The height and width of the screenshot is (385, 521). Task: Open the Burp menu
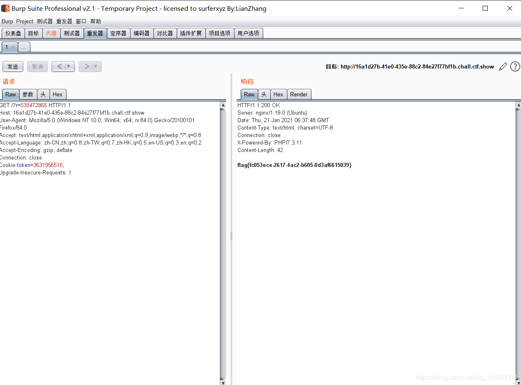[x=7, y=21]
